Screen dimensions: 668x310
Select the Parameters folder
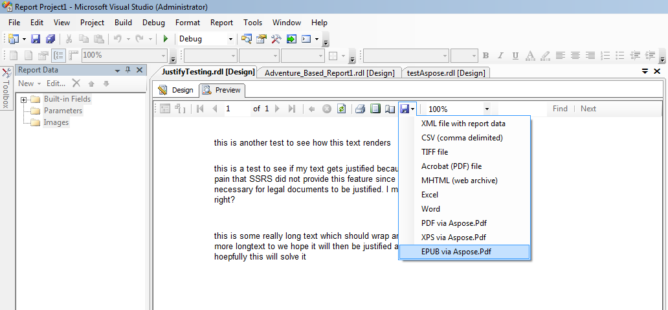pos(63,111)
